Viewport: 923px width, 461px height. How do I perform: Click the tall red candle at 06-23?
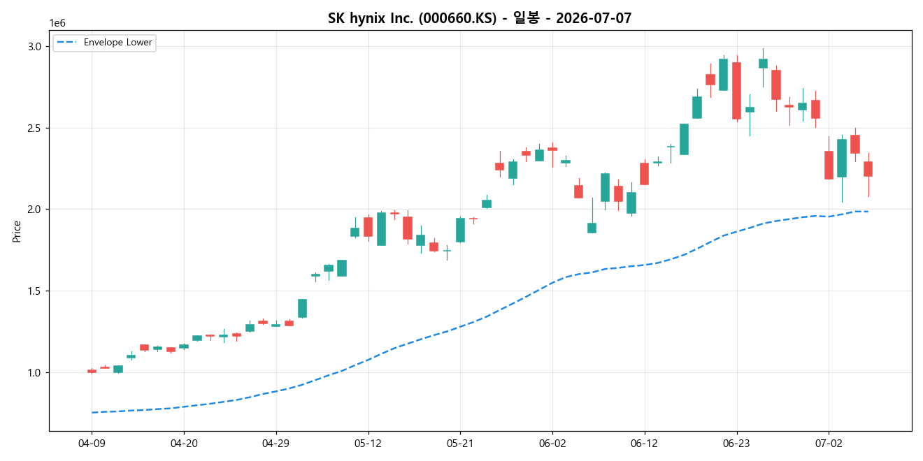click(736, 91)
